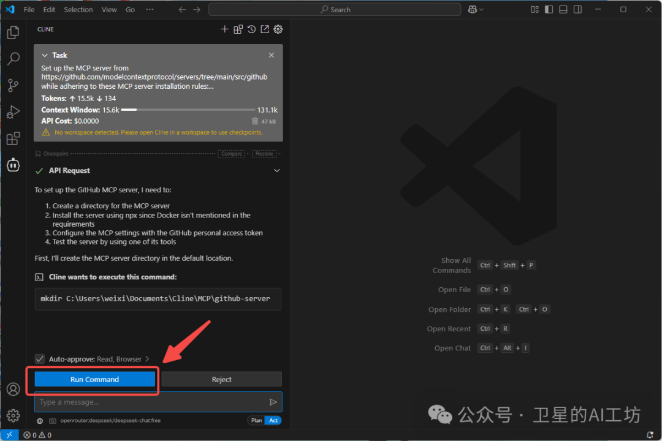Pop Cline out into editor tab
Viewport: 662px width, 441px height.
pos(265,29)
